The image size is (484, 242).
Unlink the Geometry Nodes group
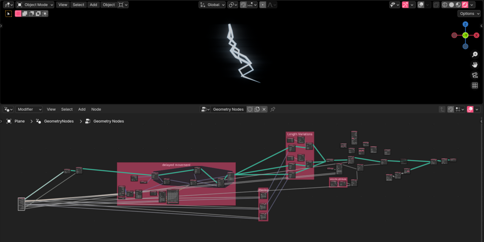coord(264,109)
